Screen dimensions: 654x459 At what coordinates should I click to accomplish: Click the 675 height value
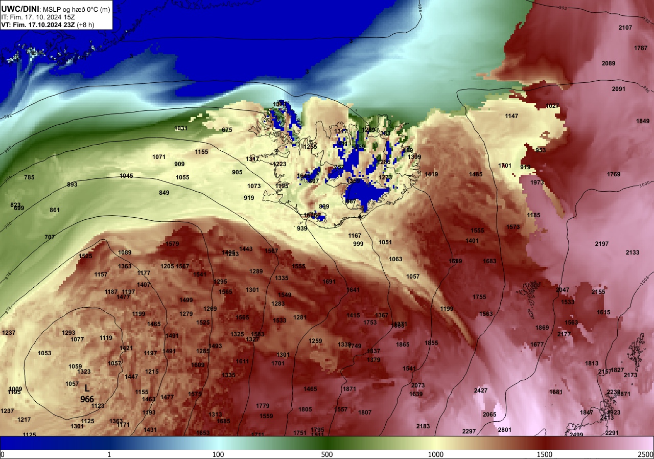point(227,130)
